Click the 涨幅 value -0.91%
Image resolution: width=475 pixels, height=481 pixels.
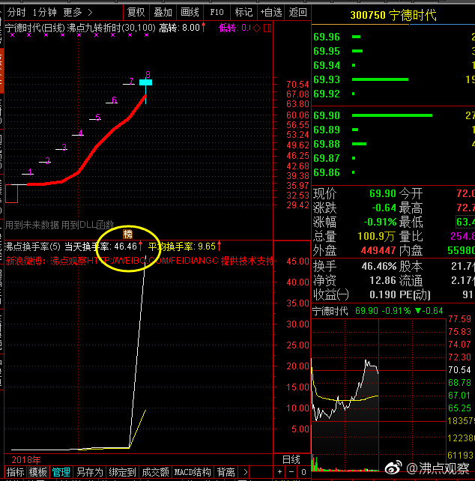tap(380, 222)
